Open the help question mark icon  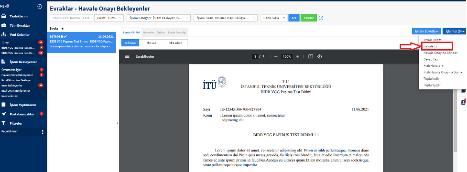pyautogui.click(x=321, y=18)
